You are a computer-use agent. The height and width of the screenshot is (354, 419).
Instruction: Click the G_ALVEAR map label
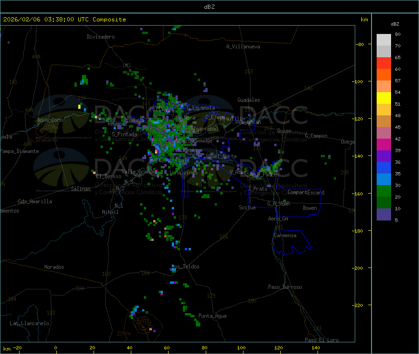[x=278, y=204]
